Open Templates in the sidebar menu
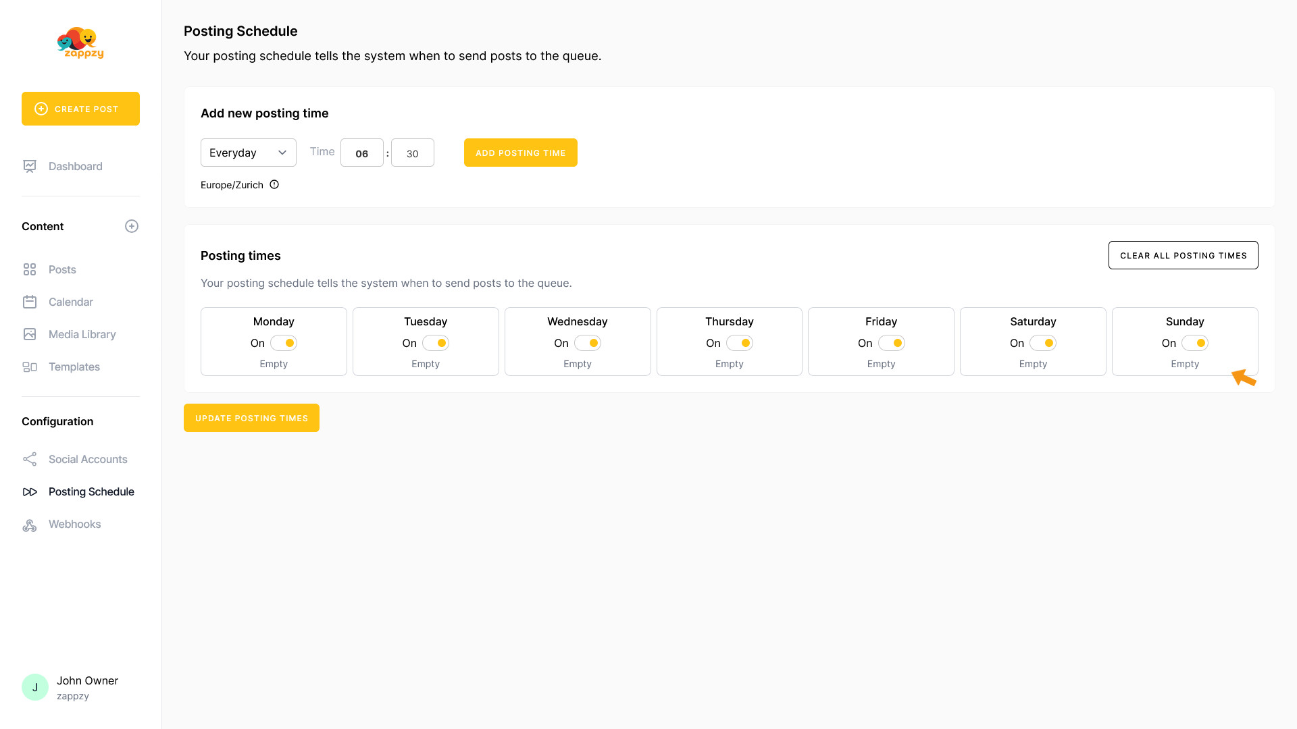1297x729 pixels. pyautogui.click(x=74, y=367)
